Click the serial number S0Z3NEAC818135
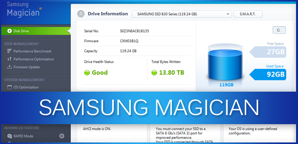 134,31
